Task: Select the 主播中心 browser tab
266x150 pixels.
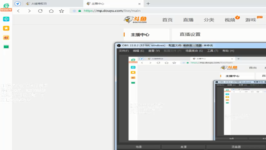Action: point(113,4)
